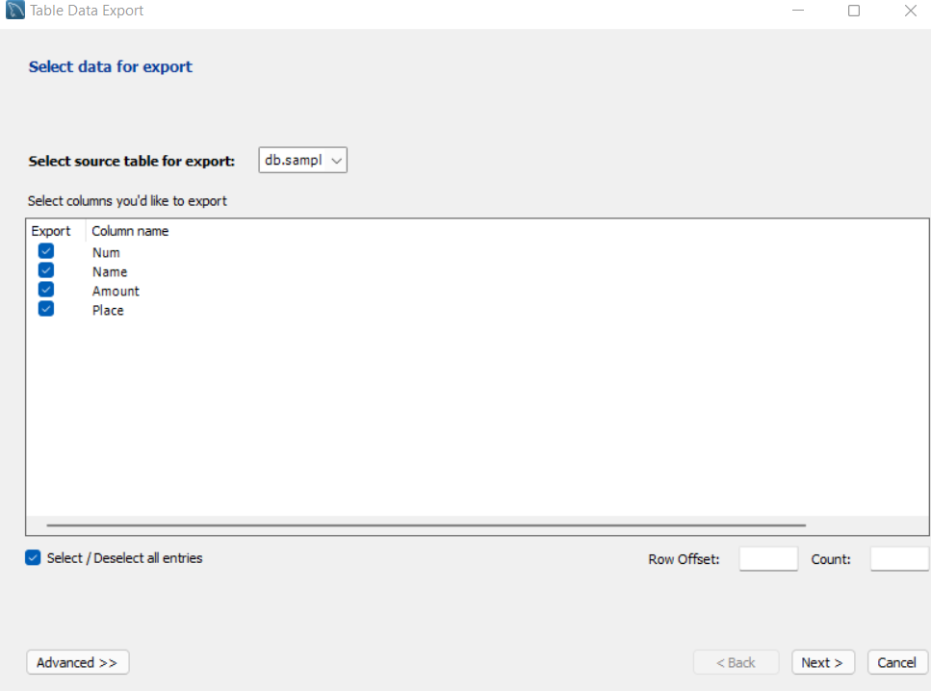This screenshot has width=931, height=691.
Task: Uncheck the Num column export checkbox
Action: point(45,250)
